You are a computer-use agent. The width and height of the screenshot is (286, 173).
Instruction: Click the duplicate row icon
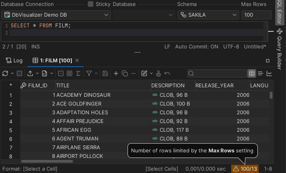click(x=125, y=73)
